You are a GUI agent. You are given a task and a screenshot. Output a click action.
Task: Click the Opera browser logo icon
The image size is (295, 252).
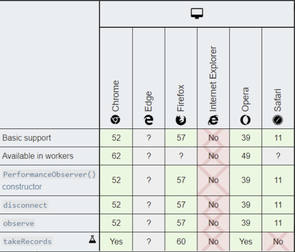245,120
